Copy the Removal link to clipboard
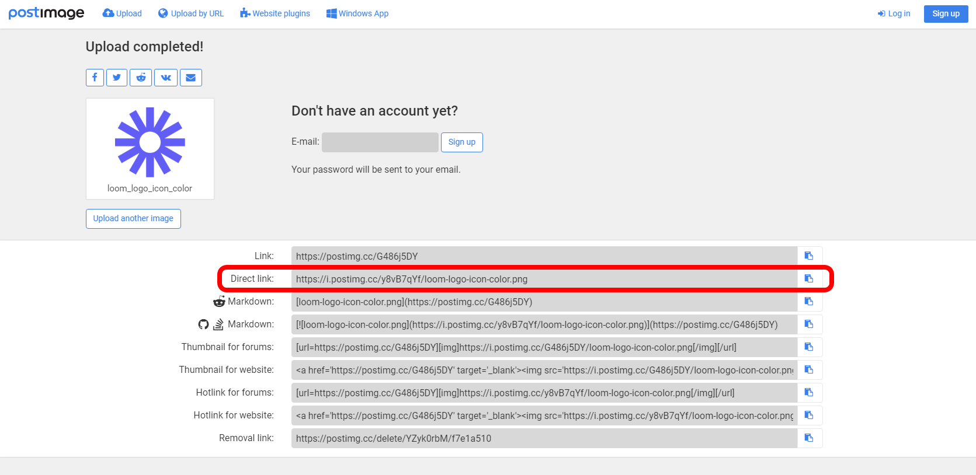 pos(809,438)
